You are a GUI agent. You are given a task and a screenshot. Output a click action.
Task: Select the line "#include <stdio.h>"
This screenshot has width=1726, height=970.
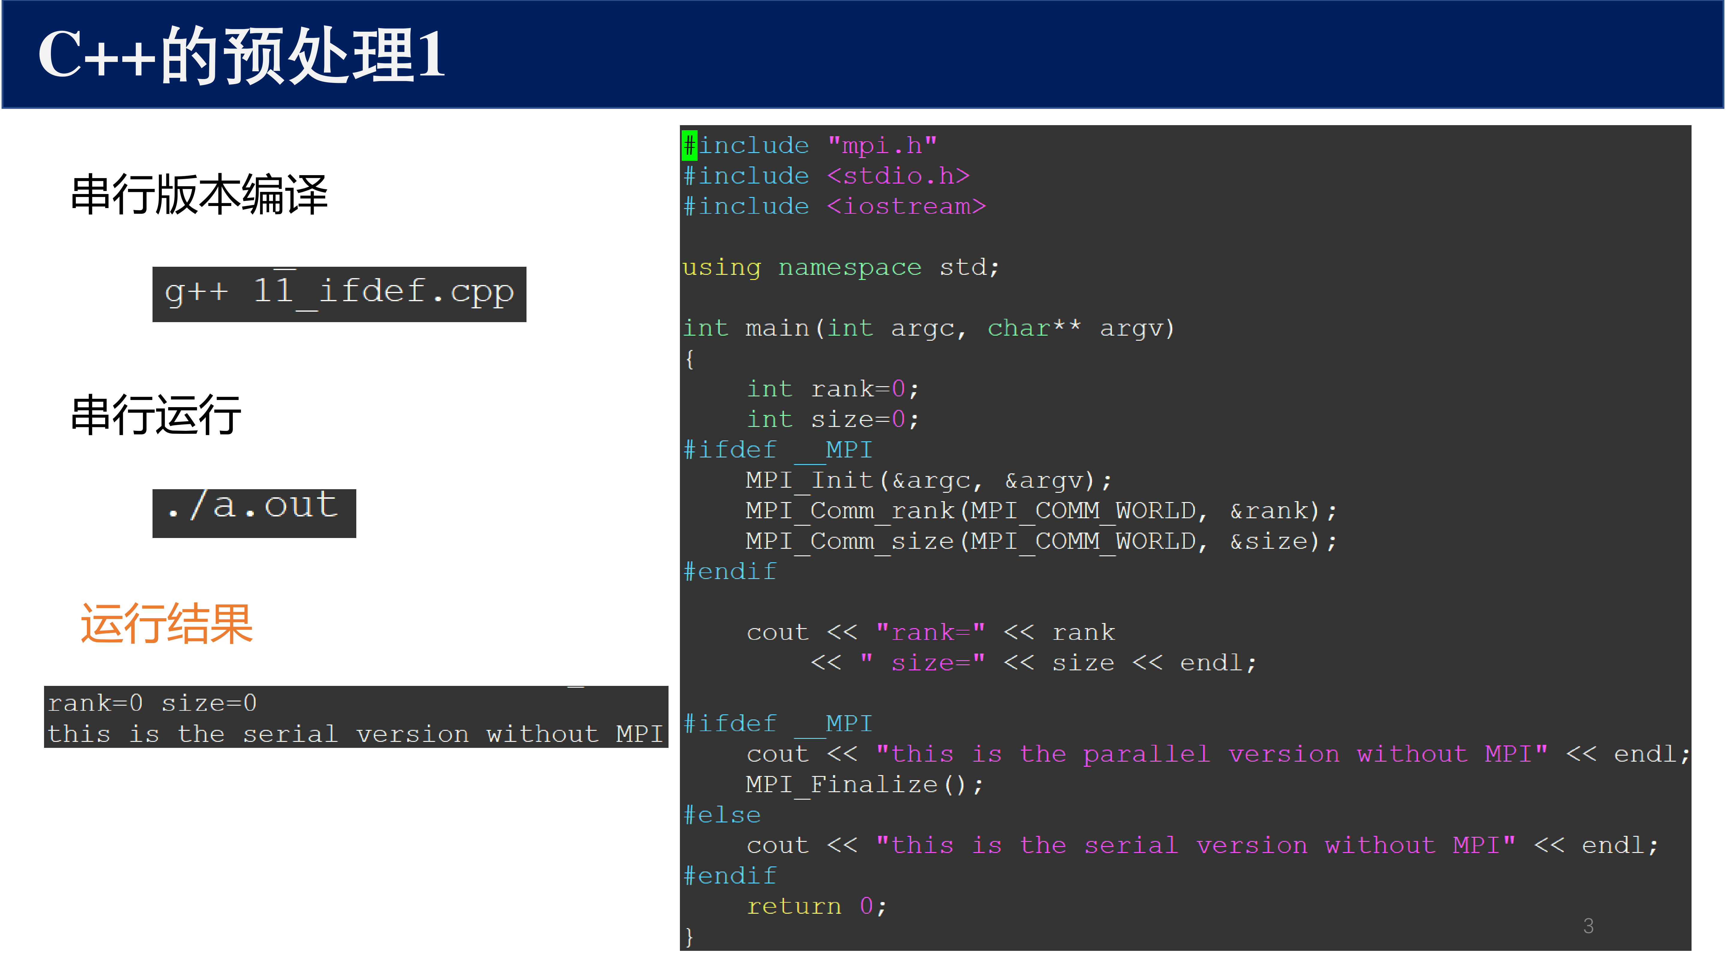click(826, 176)
